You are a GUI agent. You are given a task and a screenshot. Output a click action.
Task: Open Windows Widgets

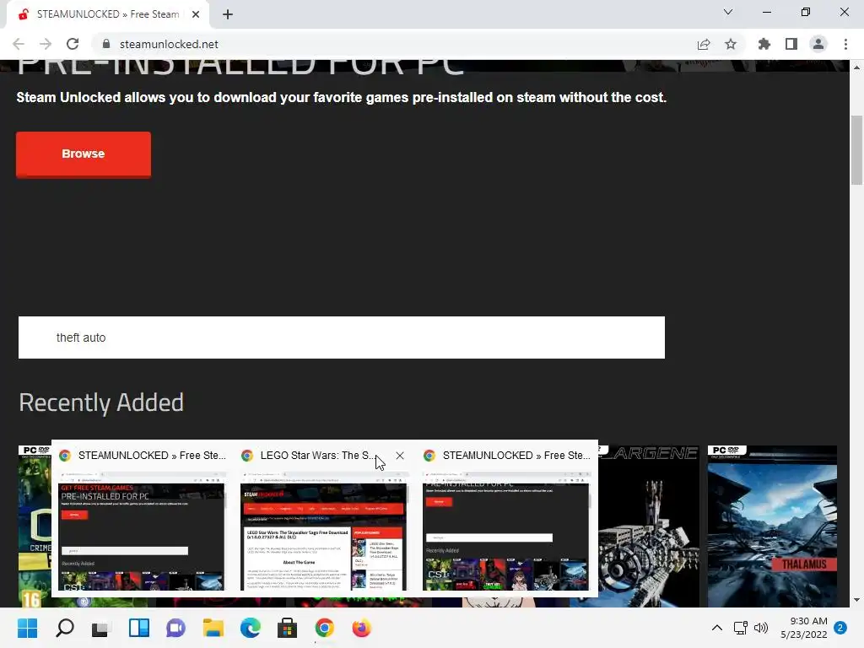[139, 628]
